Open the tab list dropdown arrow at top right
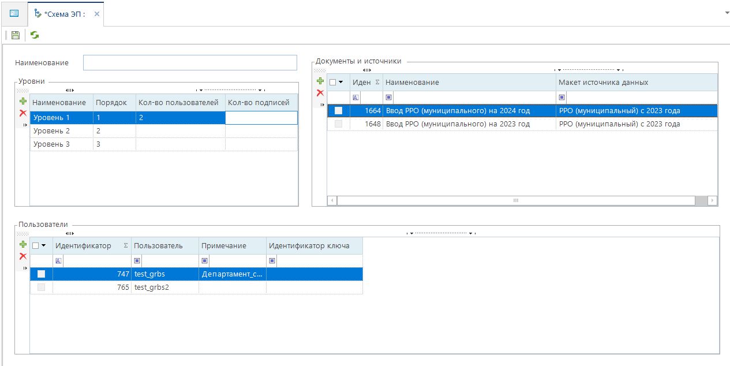This screenshot has width=730, height=366. [x=726, y=12]
